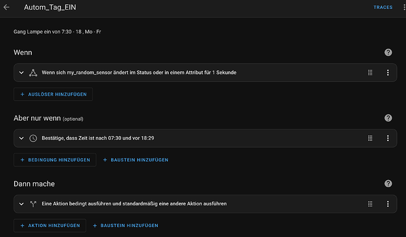
Task: Click Aktion hinzufügen button
Action: 49,225
